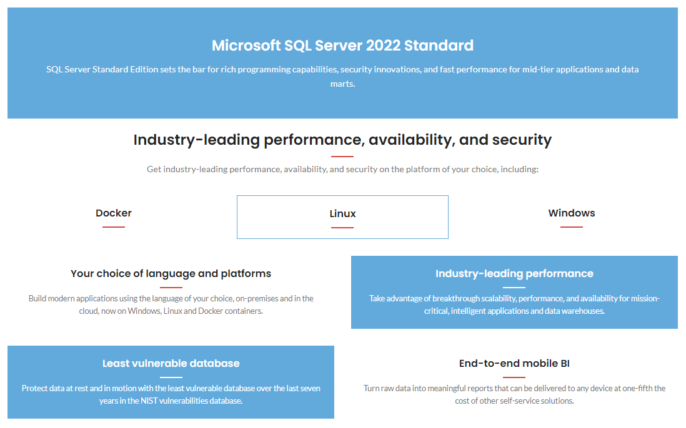This screenshot has width=686, height=428.
Task: Select the Docker platform tab
Action: point(114,213)
